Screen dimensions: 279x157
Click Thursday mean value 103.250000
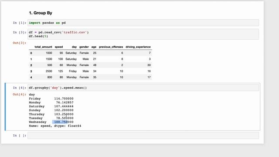64,114
